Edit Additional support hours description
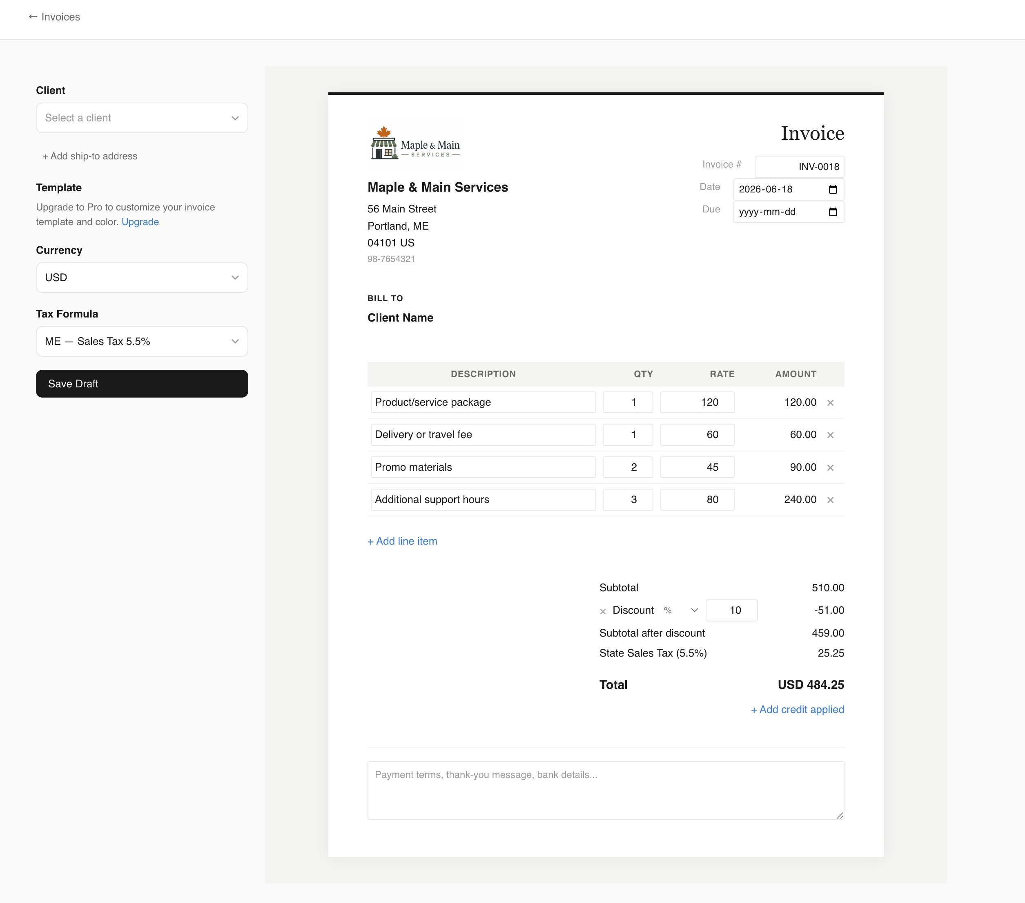Image resolution: width=1025 pixels, height=903 pixels. [x=483, y=500]
